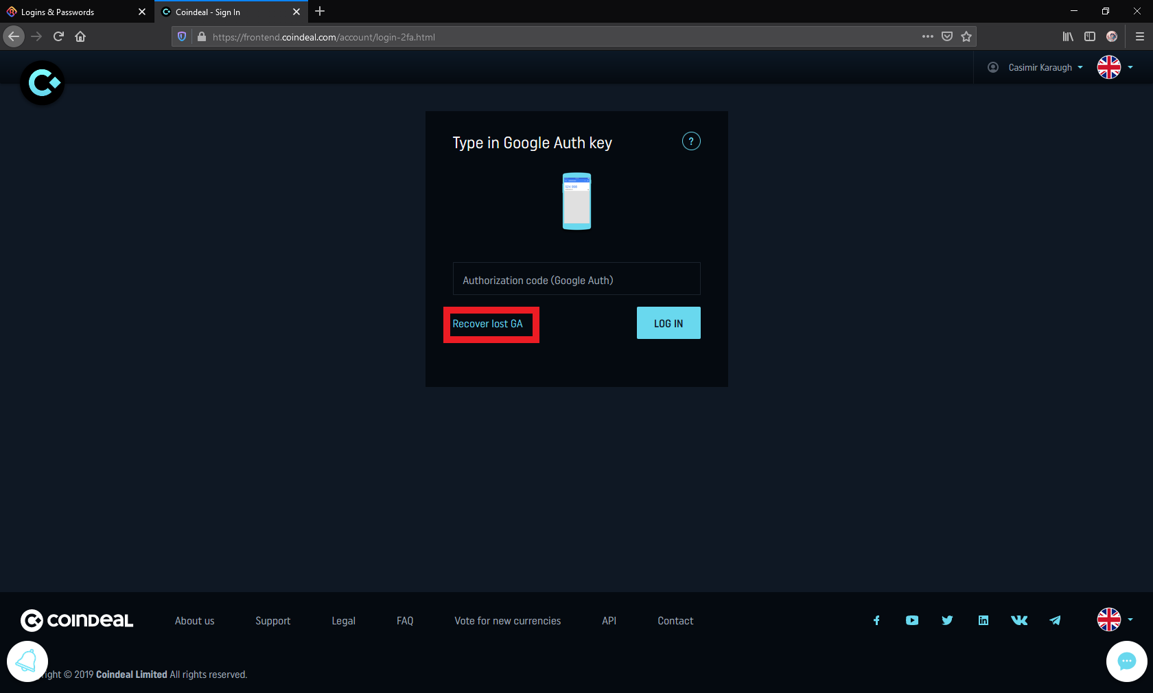
Task: Open header language flag dropdown
Action: click(1115, 67)
